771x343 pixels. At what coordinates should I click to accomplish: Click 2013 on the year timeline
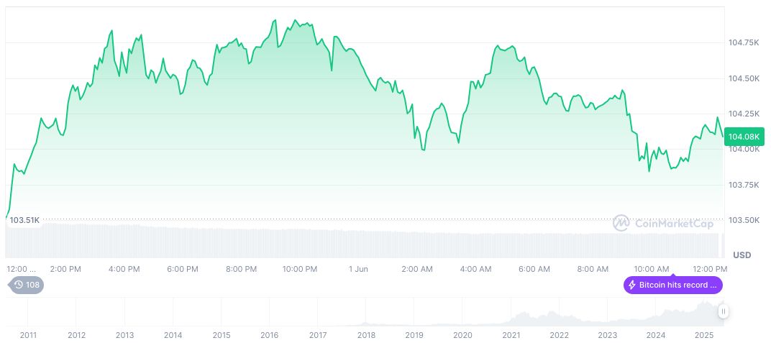tap(124, 335)
